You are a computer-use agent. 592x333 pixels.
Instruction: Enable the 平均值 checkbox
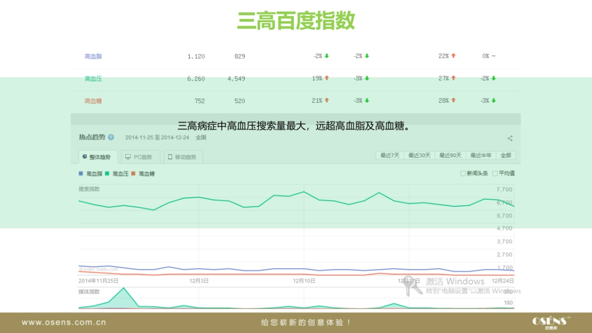[494, 173]
